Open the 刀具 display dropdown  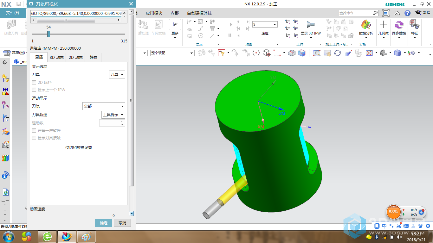point(117,75)
